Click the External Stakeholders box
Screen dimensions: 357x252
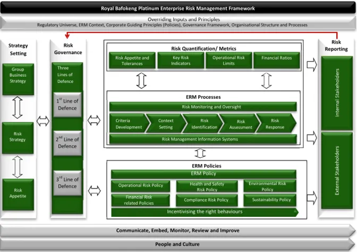click(x=337, y=171)
